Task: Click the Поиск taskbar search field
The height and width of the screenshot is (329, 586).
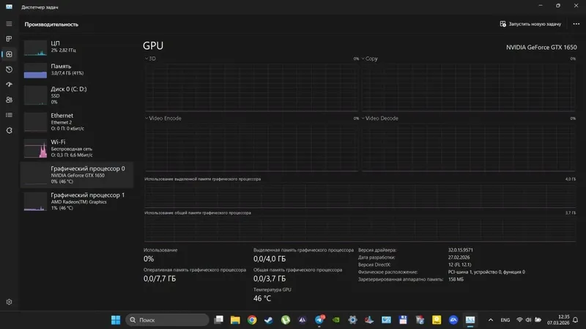Action: coord(167,319)
